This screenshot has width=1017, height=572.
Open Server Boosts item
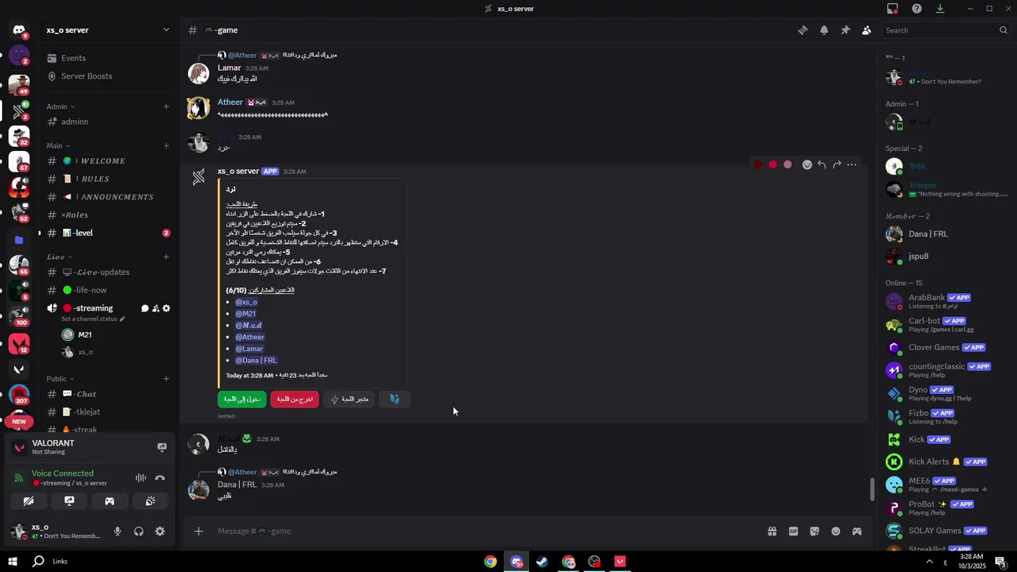pyautogui.click(x=107, y=76)
